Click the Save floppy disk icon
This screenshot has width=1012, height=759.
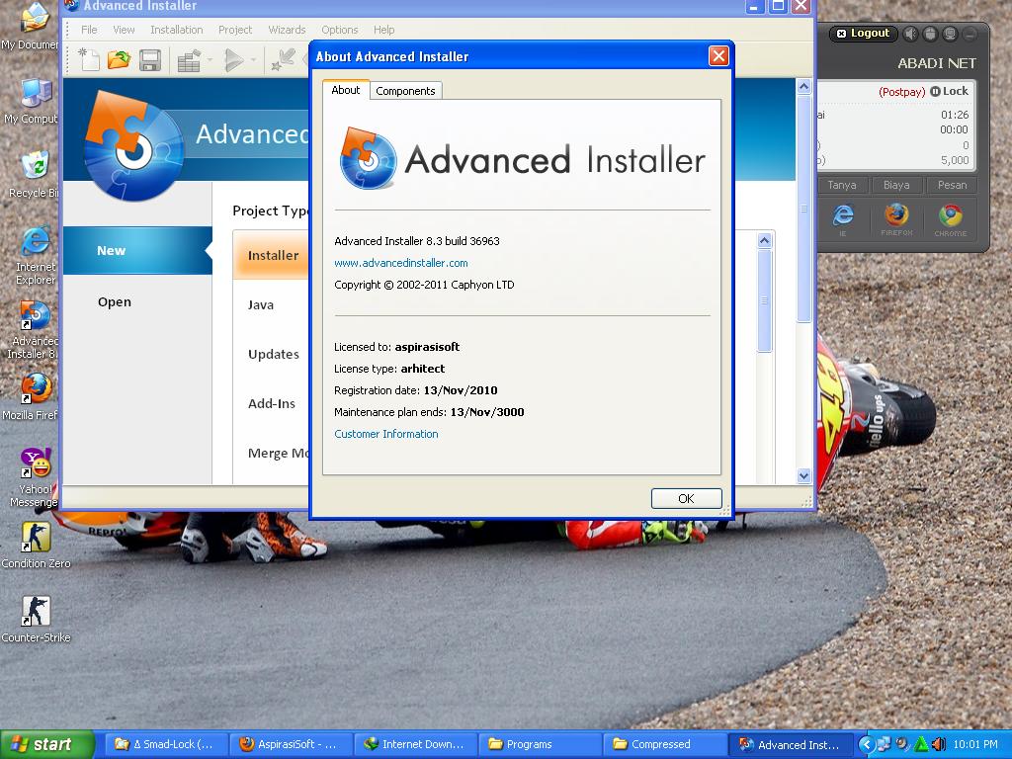coord(150,60)
